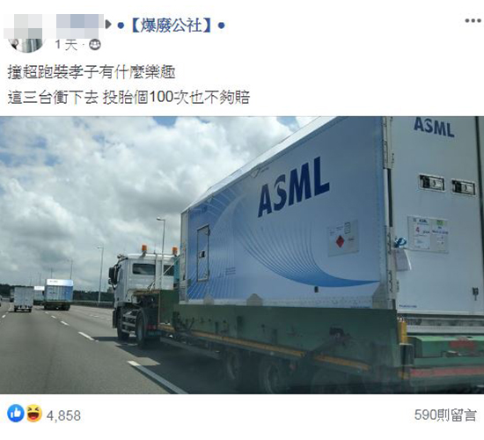Open the three-dot post options menu
Image resolution: width=484 pixels, height=440 pixels.
[473, 21]
